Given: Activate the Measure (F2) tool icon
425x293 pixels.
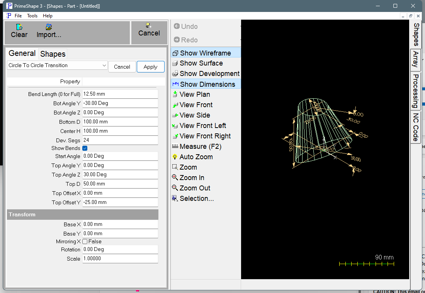Looking at the screenshot, I should 175,146.
